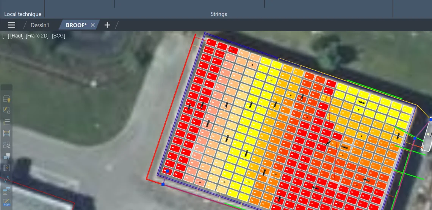Open the numbered list tool
Viewport: 432px width, 210px height.
6,122
